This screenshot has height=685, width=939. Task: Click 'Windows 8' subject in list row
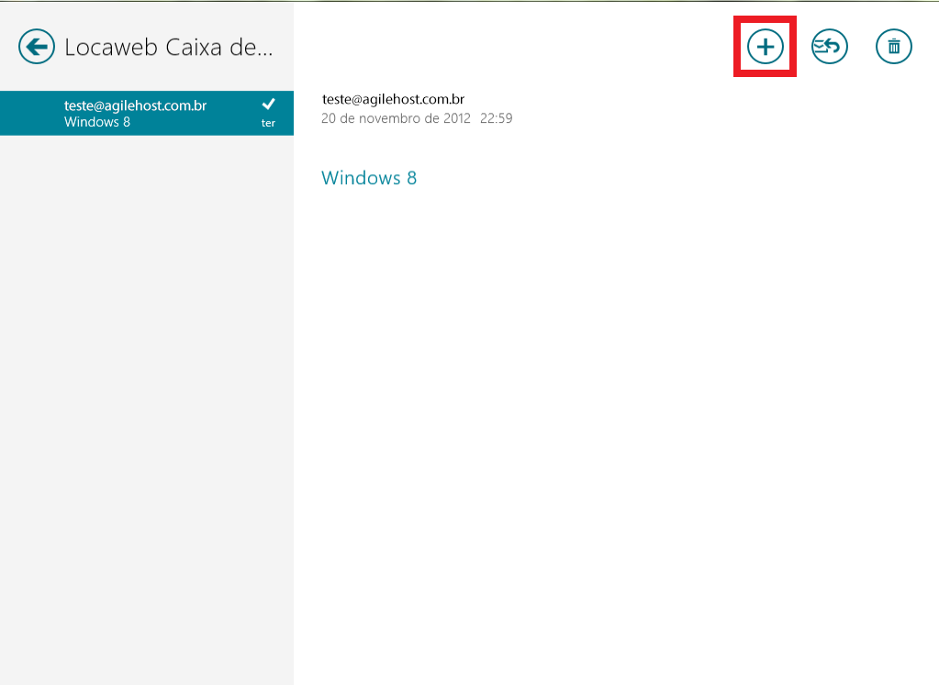[97, 122]
